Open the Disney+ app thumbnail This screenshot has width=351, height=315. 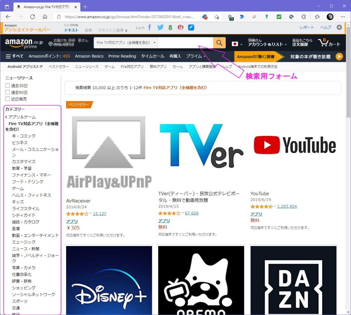(x=109, y=280)
